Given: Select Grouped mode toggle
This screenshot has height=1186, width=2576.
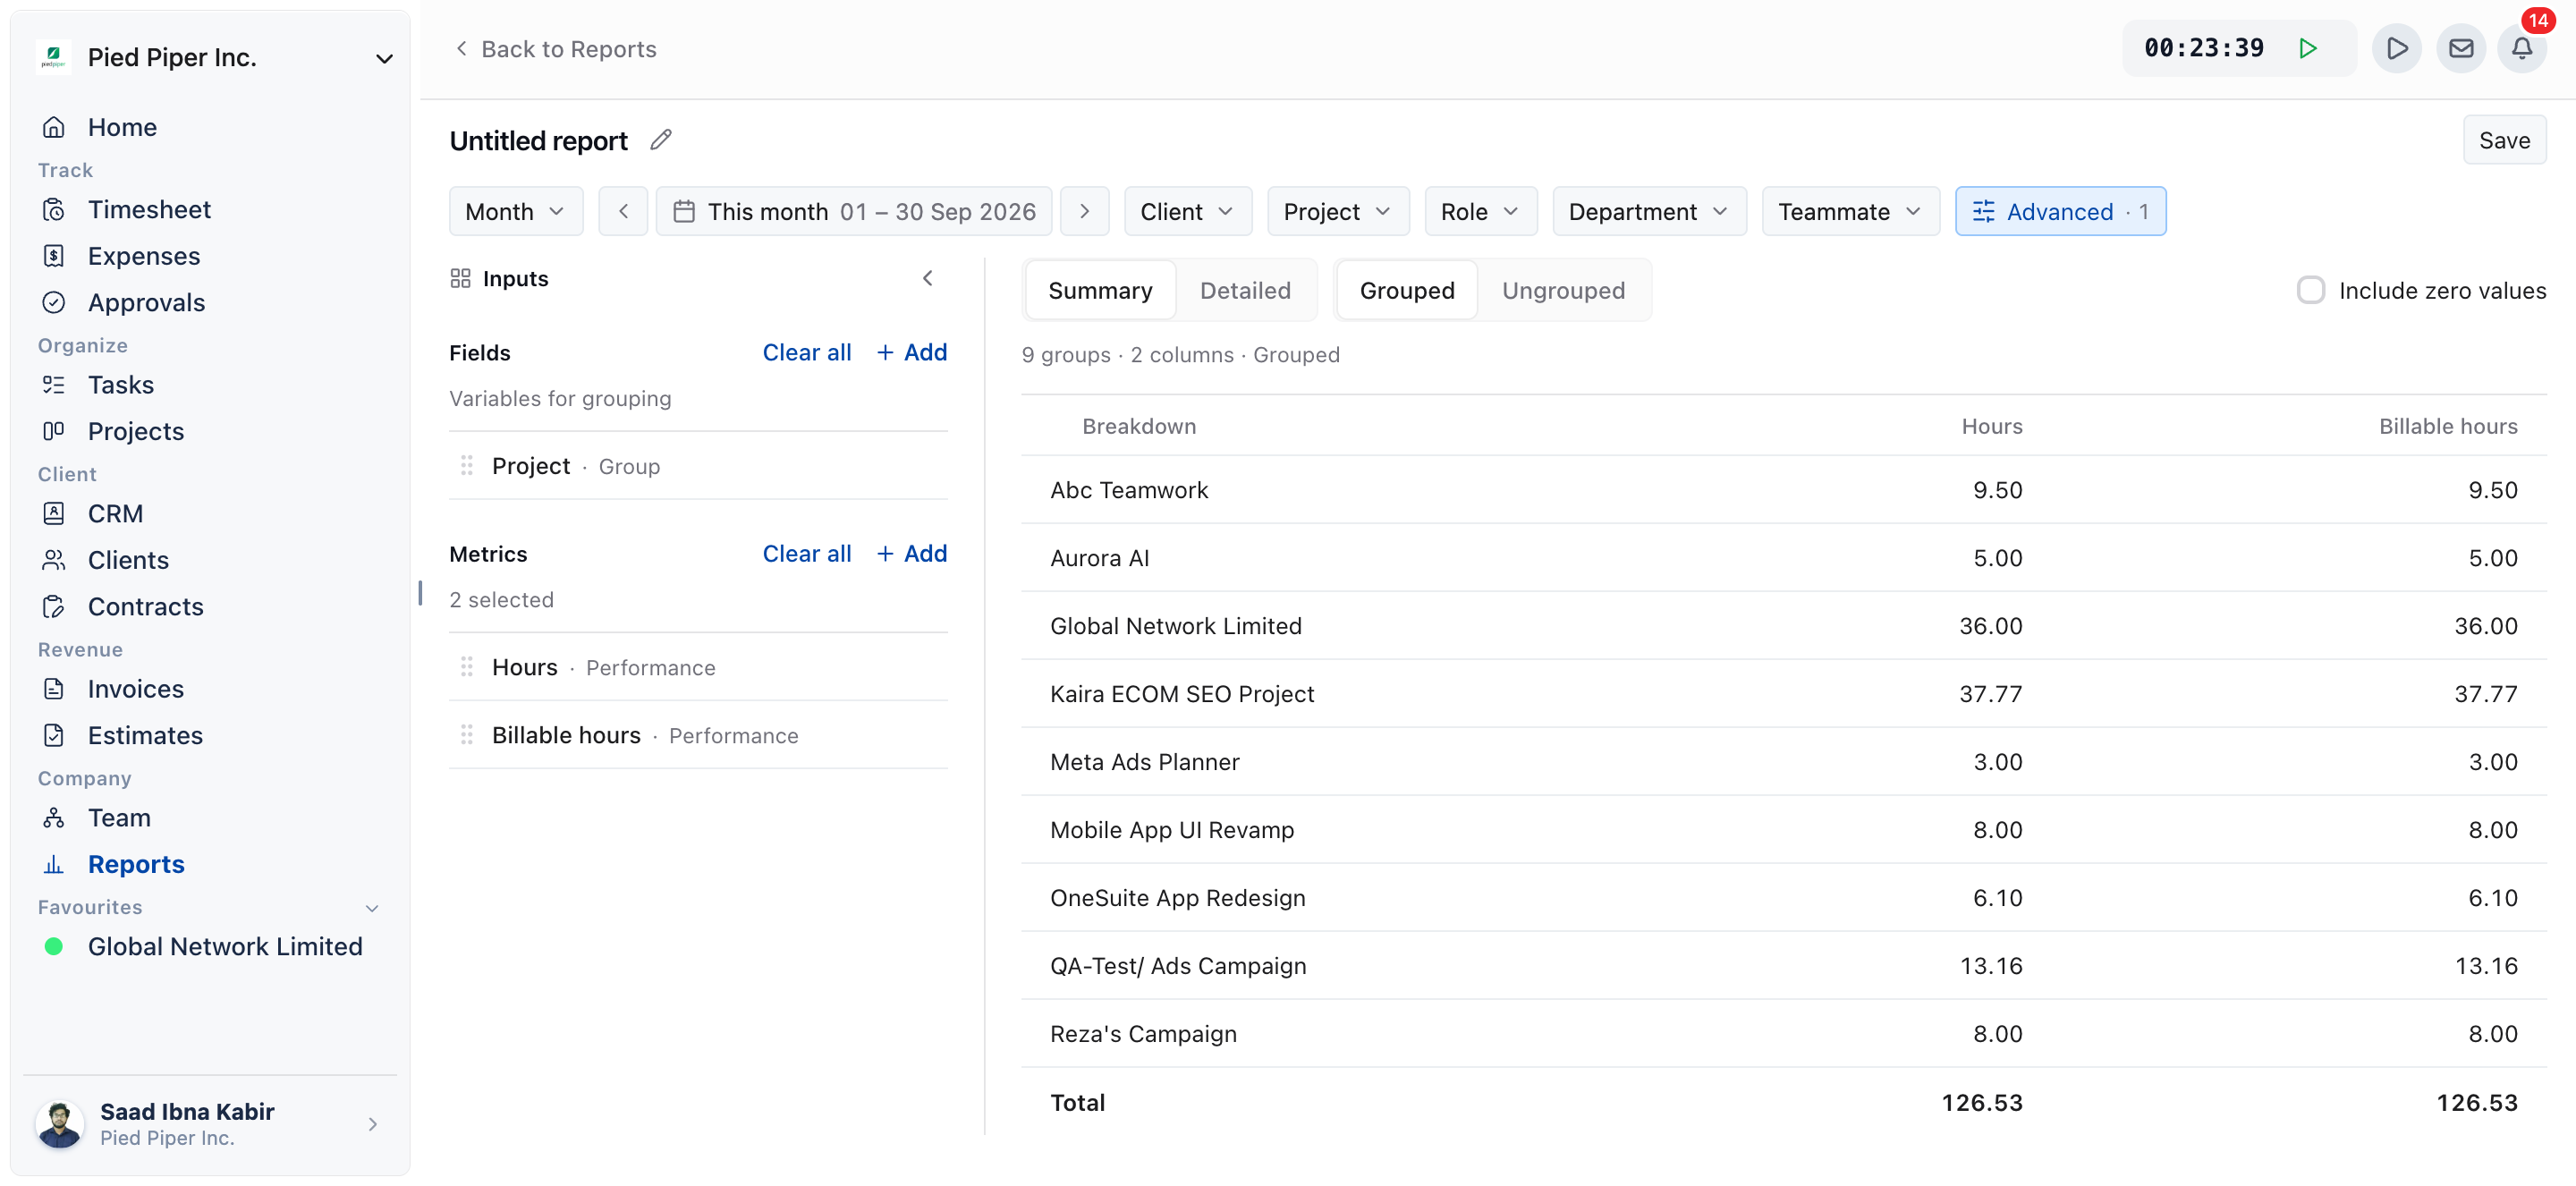Looking at the screenshot, I should pyautogui.click(x=1406, y=290).
